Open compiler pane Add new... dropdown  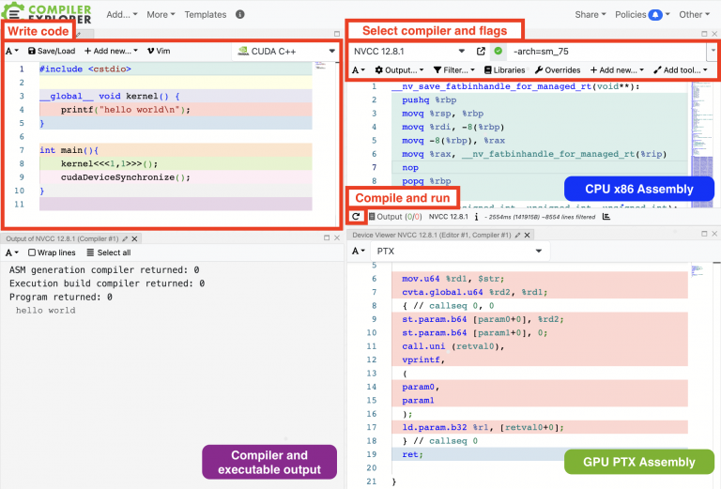(x=617, y=69)
